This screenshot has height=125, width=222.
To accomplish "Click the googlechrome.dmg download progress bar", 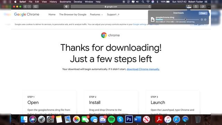I will point(177,19).
